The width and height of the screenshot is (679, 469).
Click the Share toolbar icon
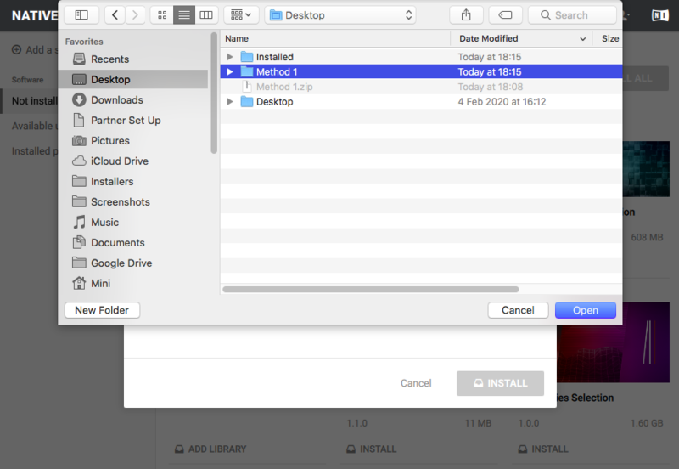[466, 15]
